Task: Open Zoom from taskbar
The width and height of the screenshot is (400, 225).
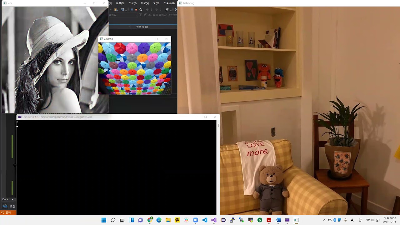Action: 196,220
